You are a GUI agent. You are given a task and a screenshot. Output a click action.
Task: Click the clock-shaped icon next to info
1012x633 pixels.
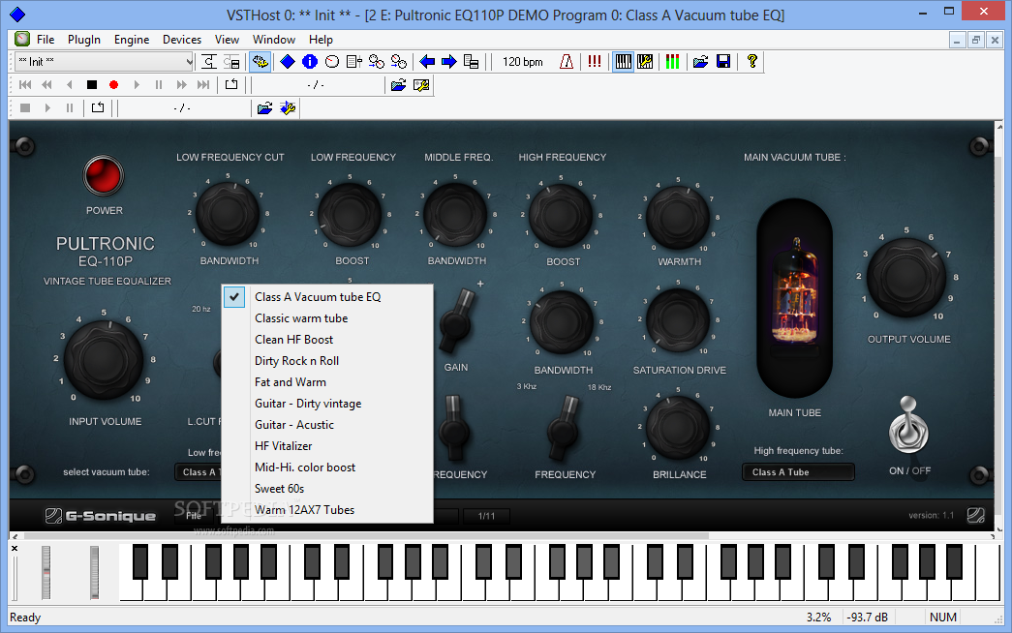point(332,61)
